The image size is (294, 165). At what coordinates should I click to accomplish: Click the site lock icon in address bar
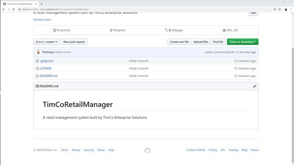[x=19, y=9]
